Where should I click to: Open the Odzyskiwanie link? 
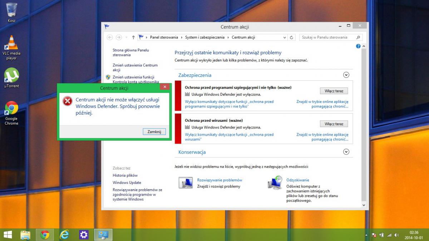[x=298, y=180]
